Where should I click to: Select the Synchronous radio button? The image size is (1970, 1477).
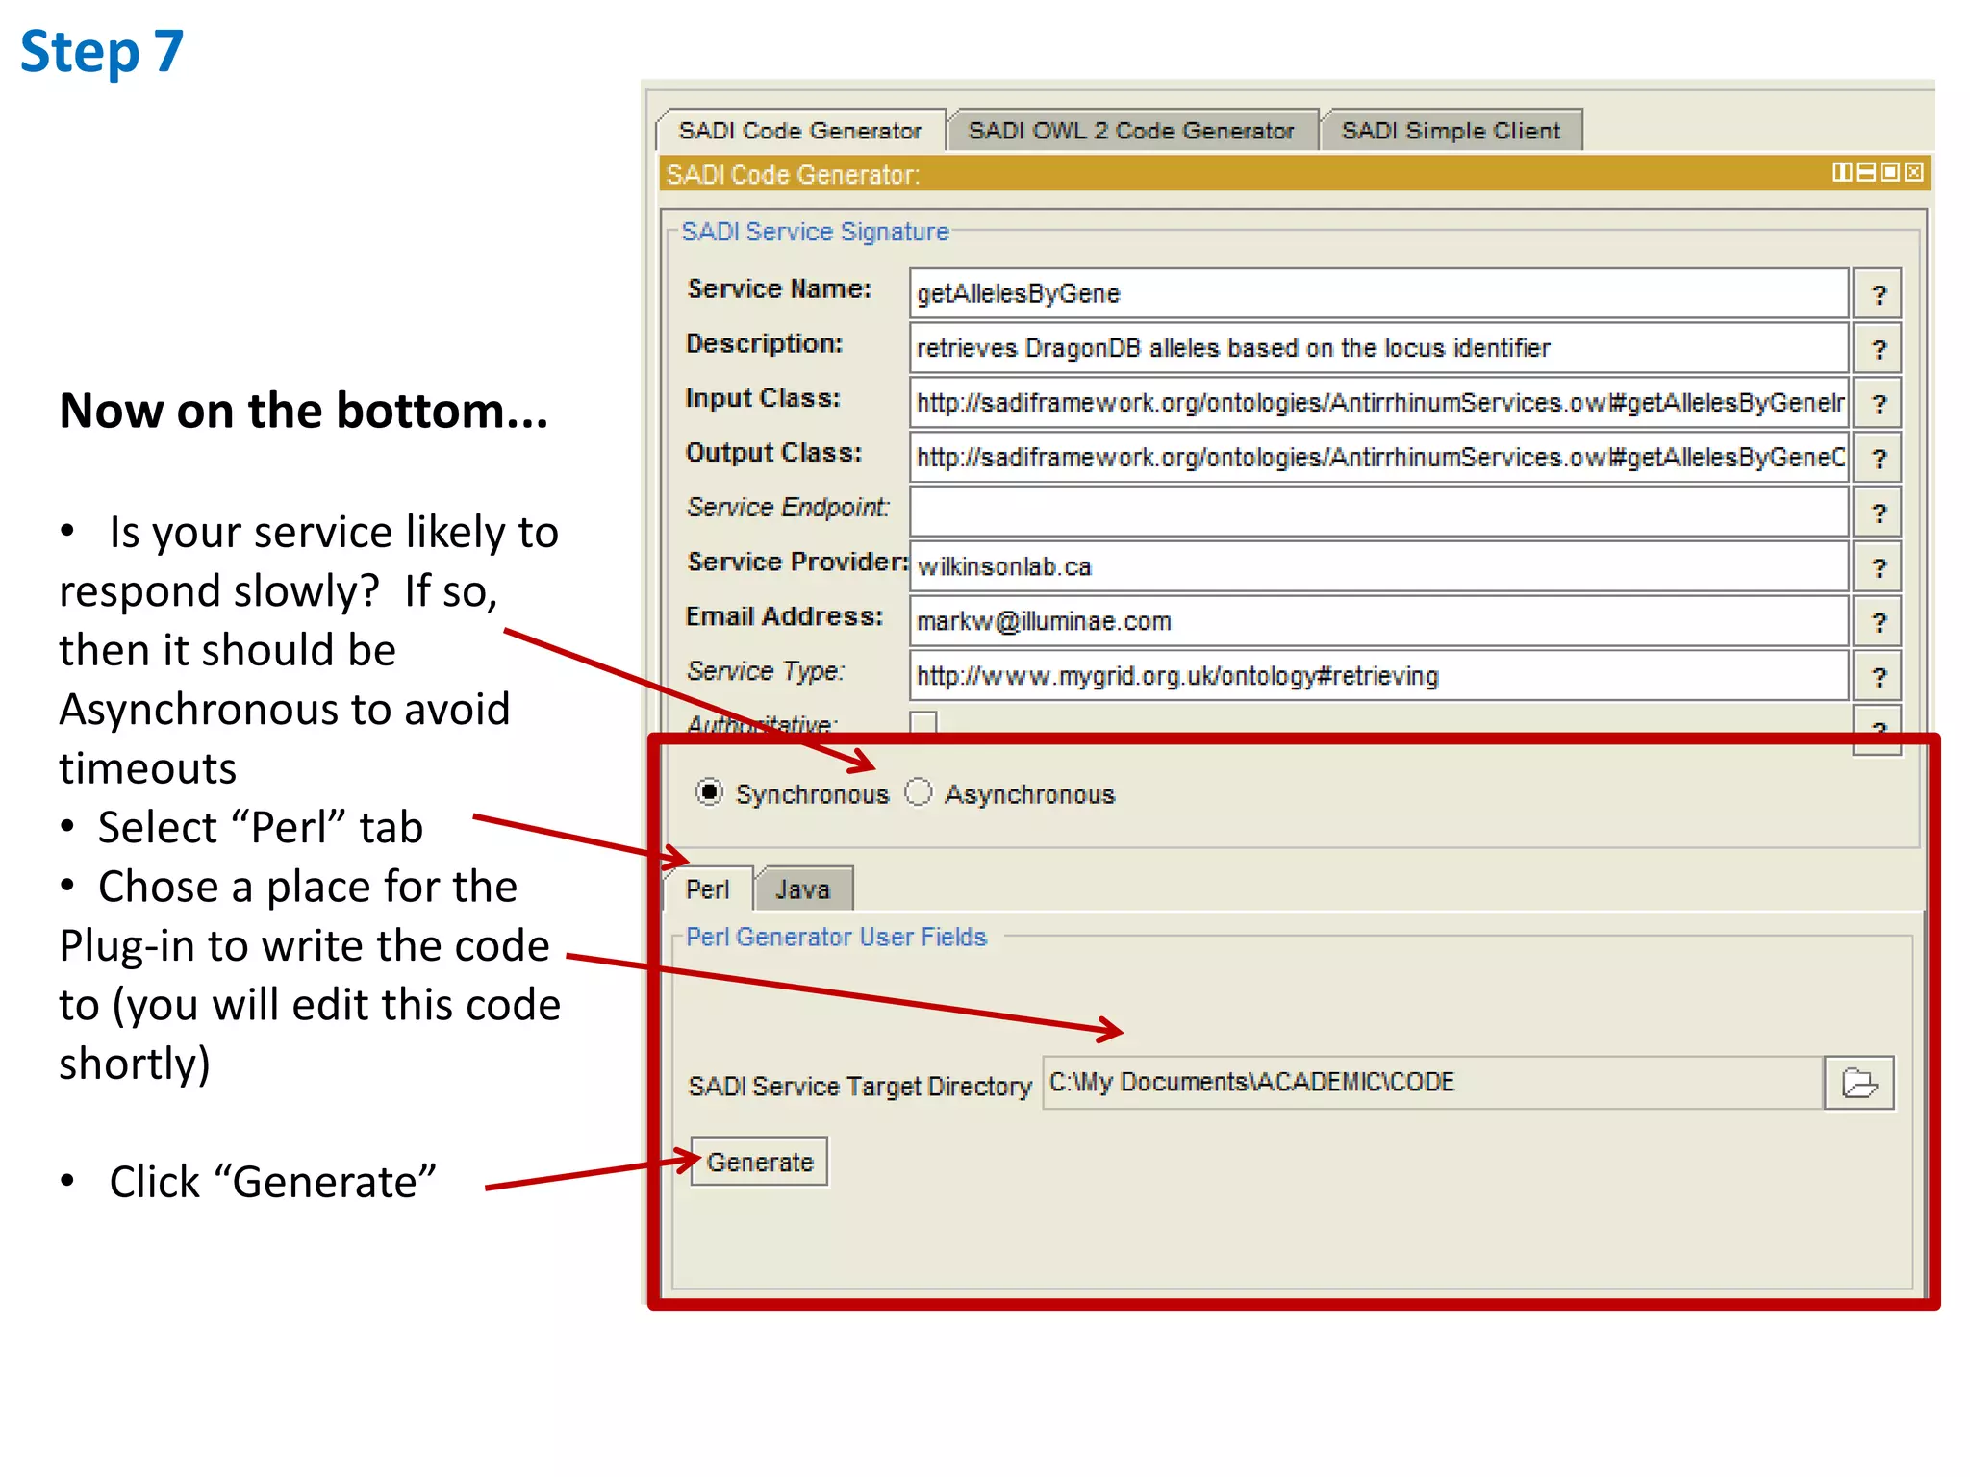pyautogui.click(x=710, y=792)
